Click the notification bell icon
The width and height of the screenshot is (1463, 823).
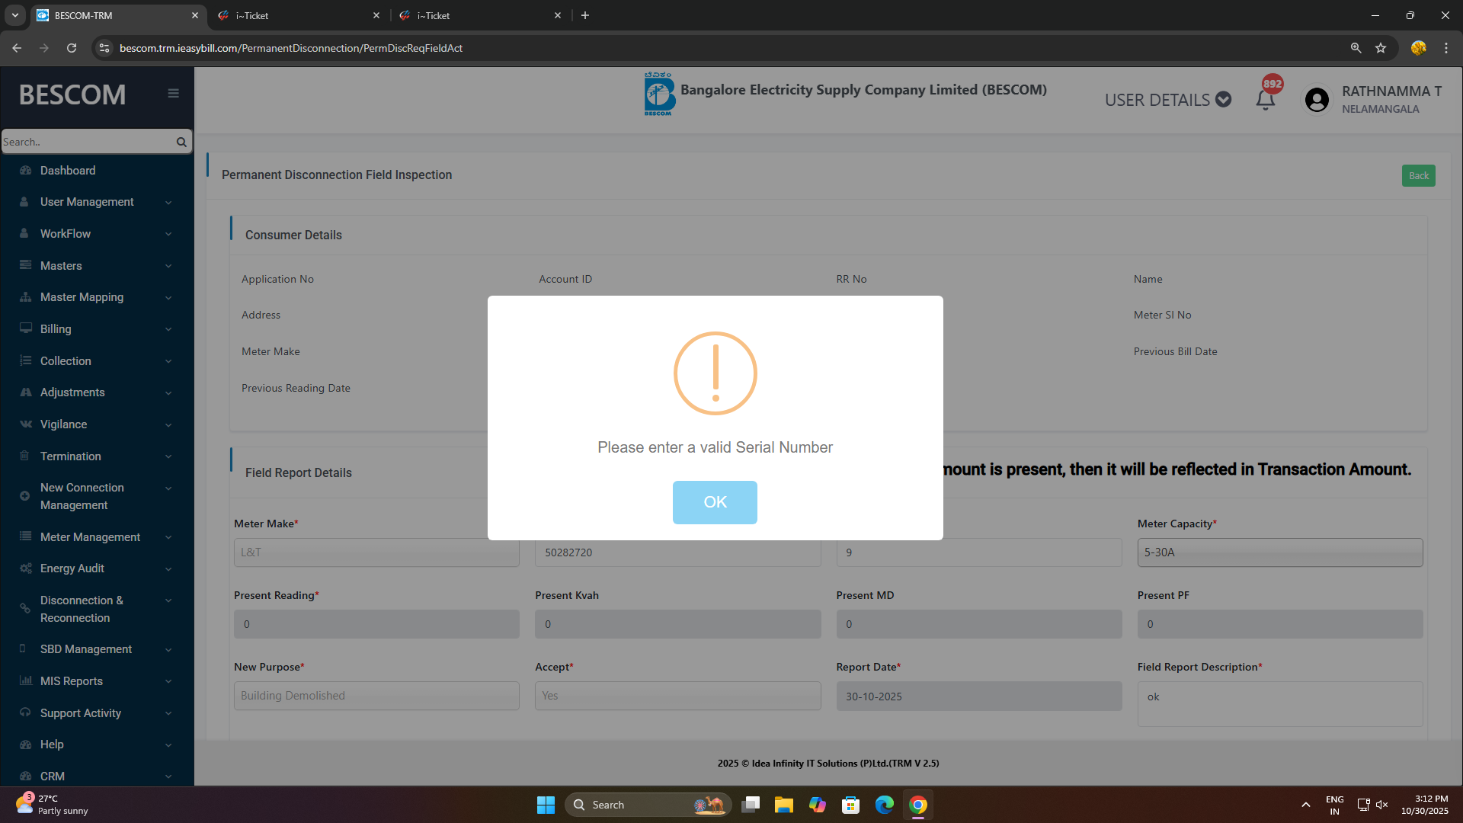pos(1265,100)
